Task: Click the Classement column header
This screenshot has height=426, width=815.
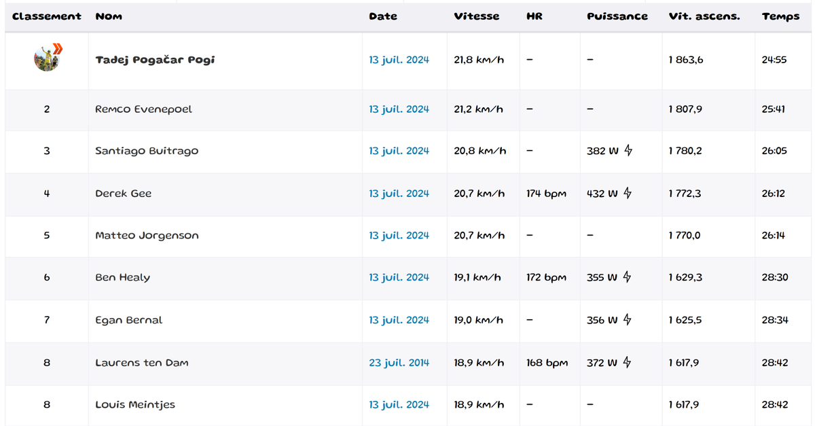Action: click(47, 16)
